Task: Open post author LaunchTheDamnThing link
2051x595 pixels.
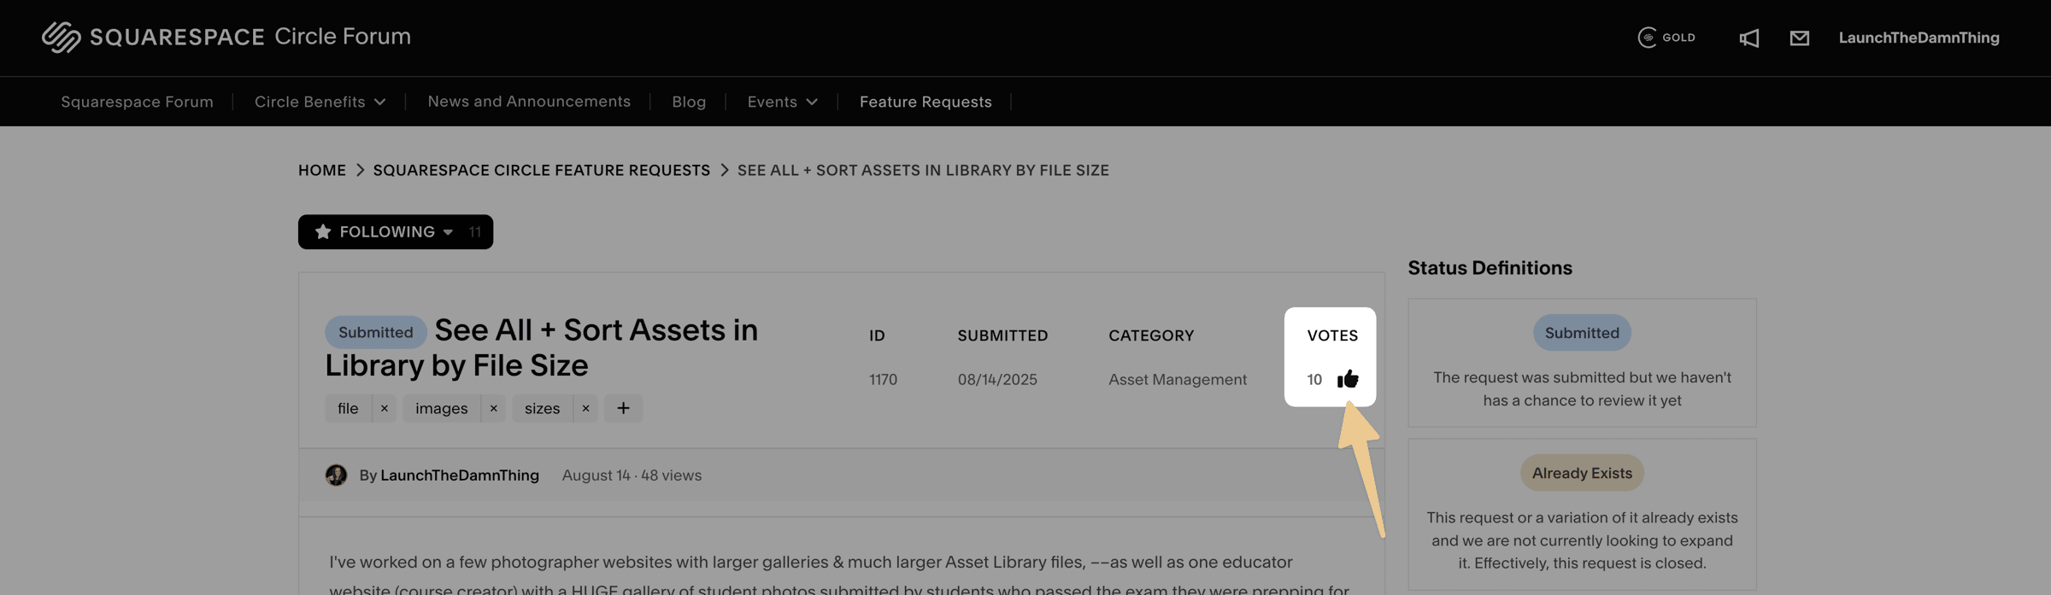Action: pyautogui.click(x=460, y=475)
